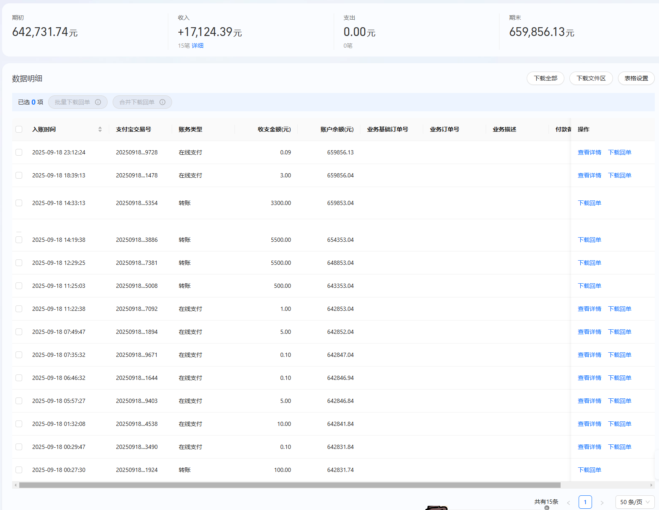The width and height of the screenshot is (659, 510).
Task: Click 查看详情 for transaction 20250918...1478
Action: [x=589, y=175]
